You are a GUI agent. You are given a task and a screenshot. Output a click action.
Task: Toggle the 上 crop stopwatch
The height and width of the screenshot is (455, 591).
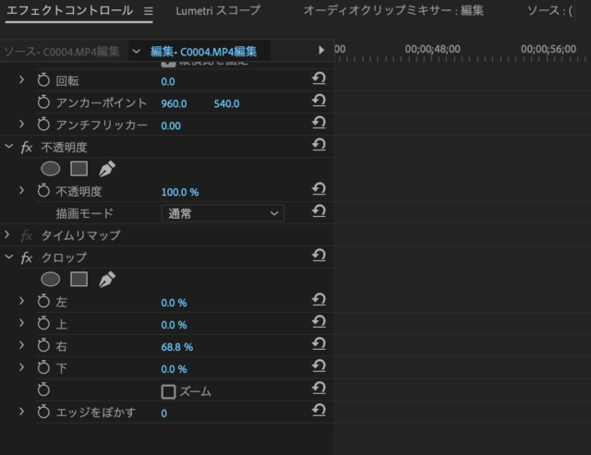pyautogui.click(x=43, y=324)
